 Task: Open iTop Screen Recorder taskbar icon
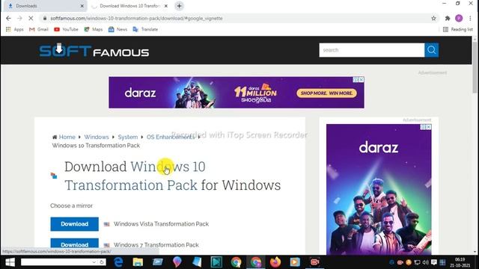coord(314,262)
